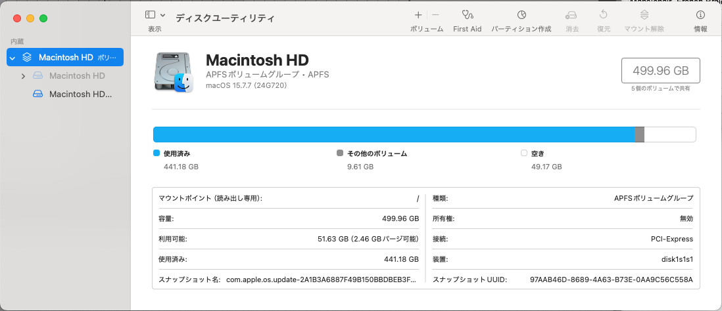
Task: Click the white 空き legend swatch
Action: pyautogui.click(x=523, y=153)
